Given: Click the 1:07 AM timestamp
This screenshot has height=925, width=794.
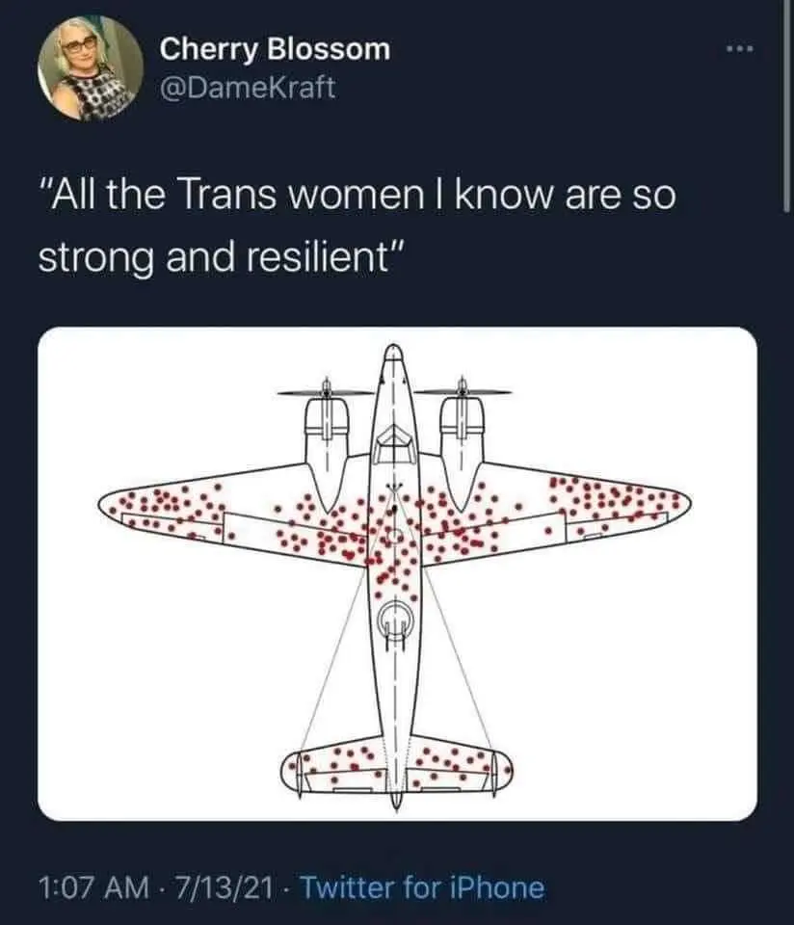Looking at the screenshot, I should (93, 886).
